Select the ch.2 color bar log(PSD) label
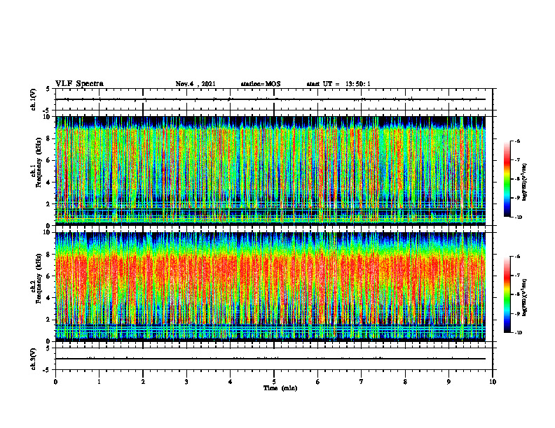Screen dimensions: 555x428 524,297
